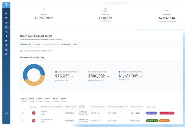
Task: Click the shield icon in sidebar
Action: coord(6,45)
